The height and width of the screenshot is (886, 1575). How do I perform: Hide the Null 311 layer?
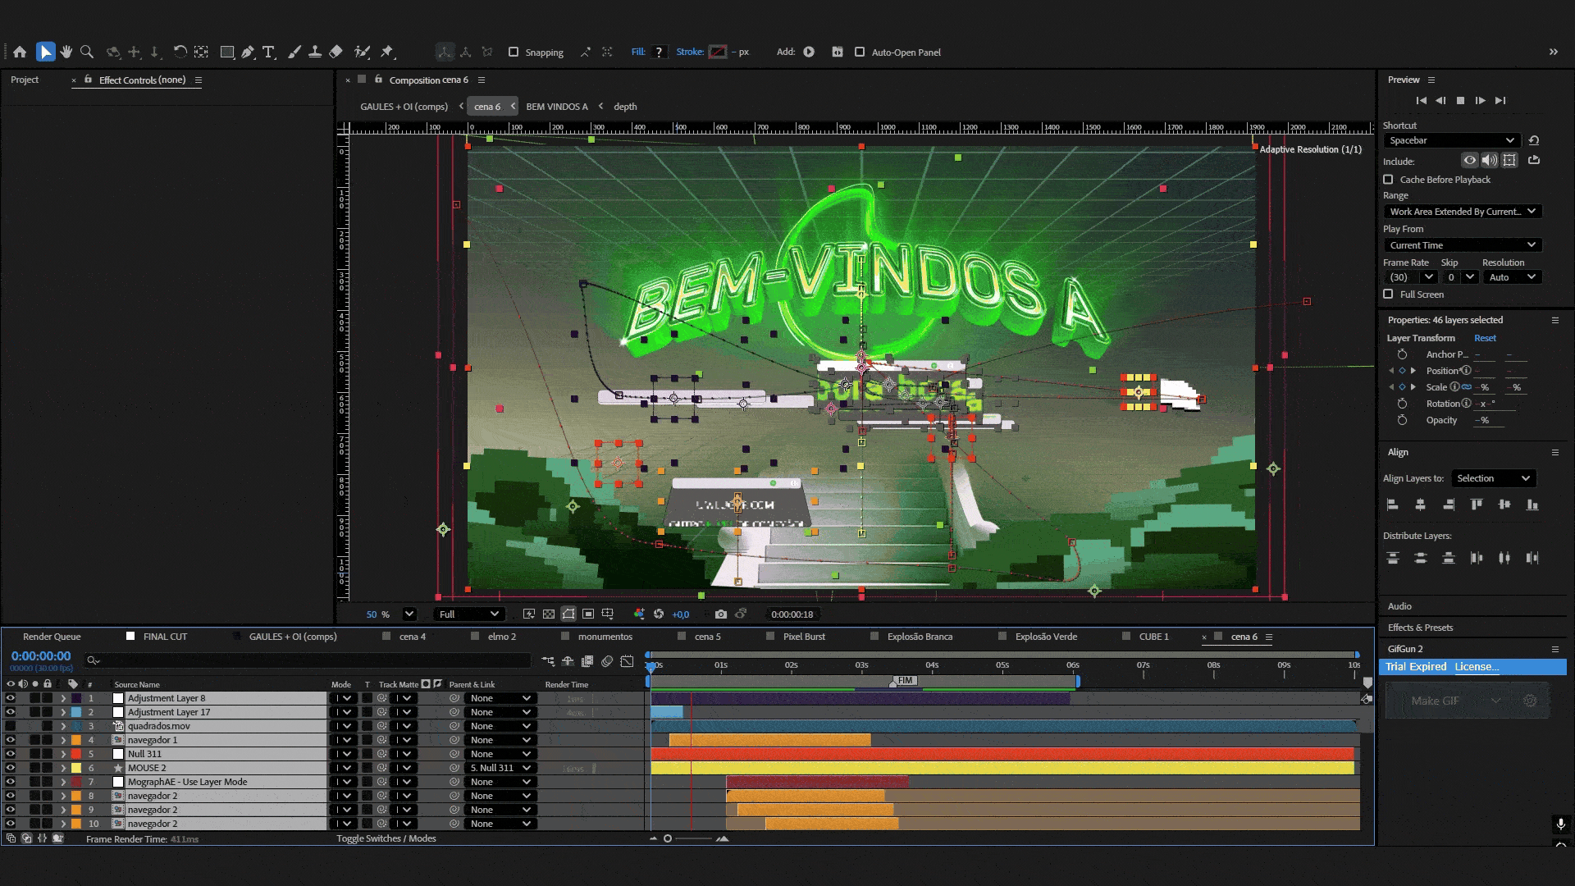pyautogui.click(x=11, y=754)
